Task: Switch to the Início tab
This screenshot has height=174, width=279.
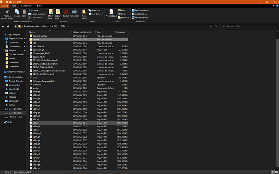Action: [x=14, y=6]
